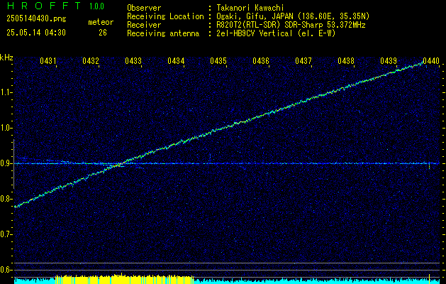Click the 0439 time marker
This screenshot has height=284, width=446.
(389, 61)
